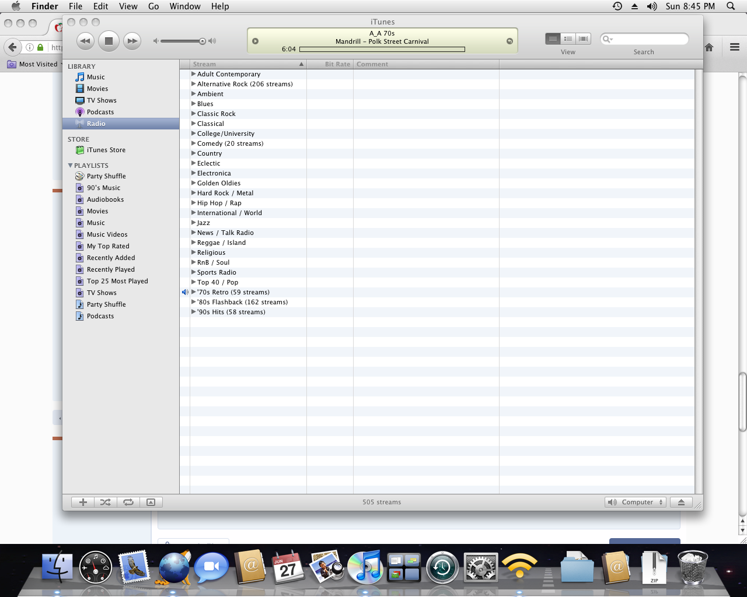Select Radio in the Library
The height and width of the screenshot is (597, 747).
point(121,124)
